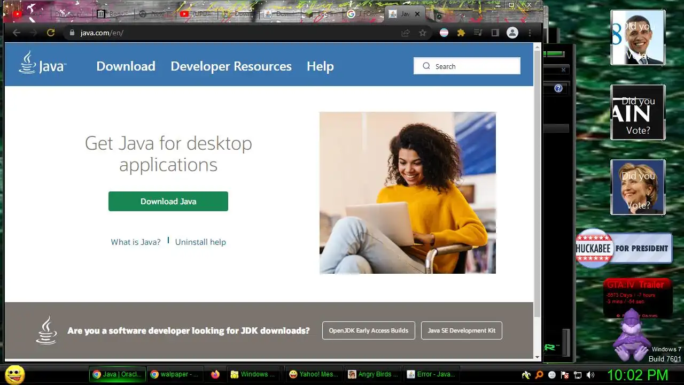684x385 pixels.
Task: Share this page using the share icon
Action: point(406,33)
